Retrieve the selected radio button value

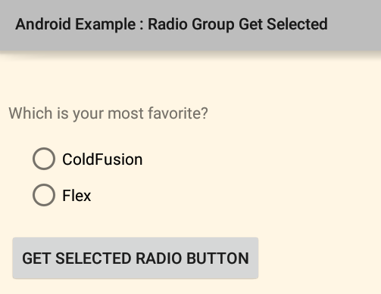(x=136, y=258)
